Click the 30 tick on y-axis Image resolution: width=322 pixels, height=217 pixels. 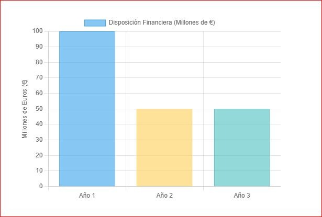[39, 140]
